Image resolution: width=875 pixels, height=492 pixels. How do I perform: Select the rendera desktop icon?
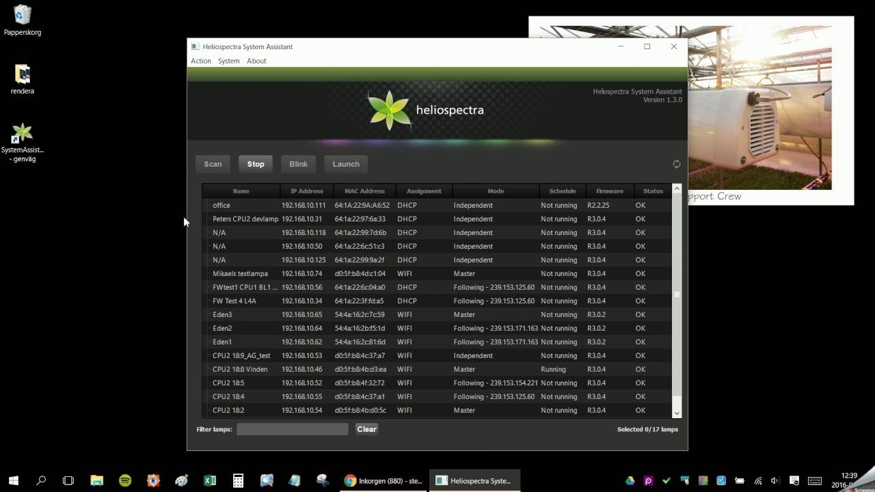(23, 79)
